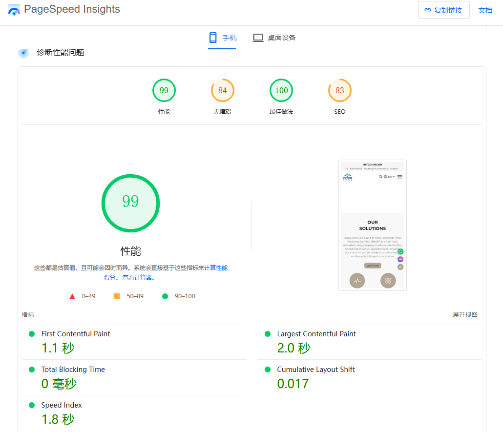Click the 1.8 秒 Speed Index value
Viewport: 503px width, 432px height.
point(58,419)
